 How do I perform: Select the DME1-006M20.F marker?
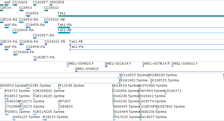click(x=68, y=66)
